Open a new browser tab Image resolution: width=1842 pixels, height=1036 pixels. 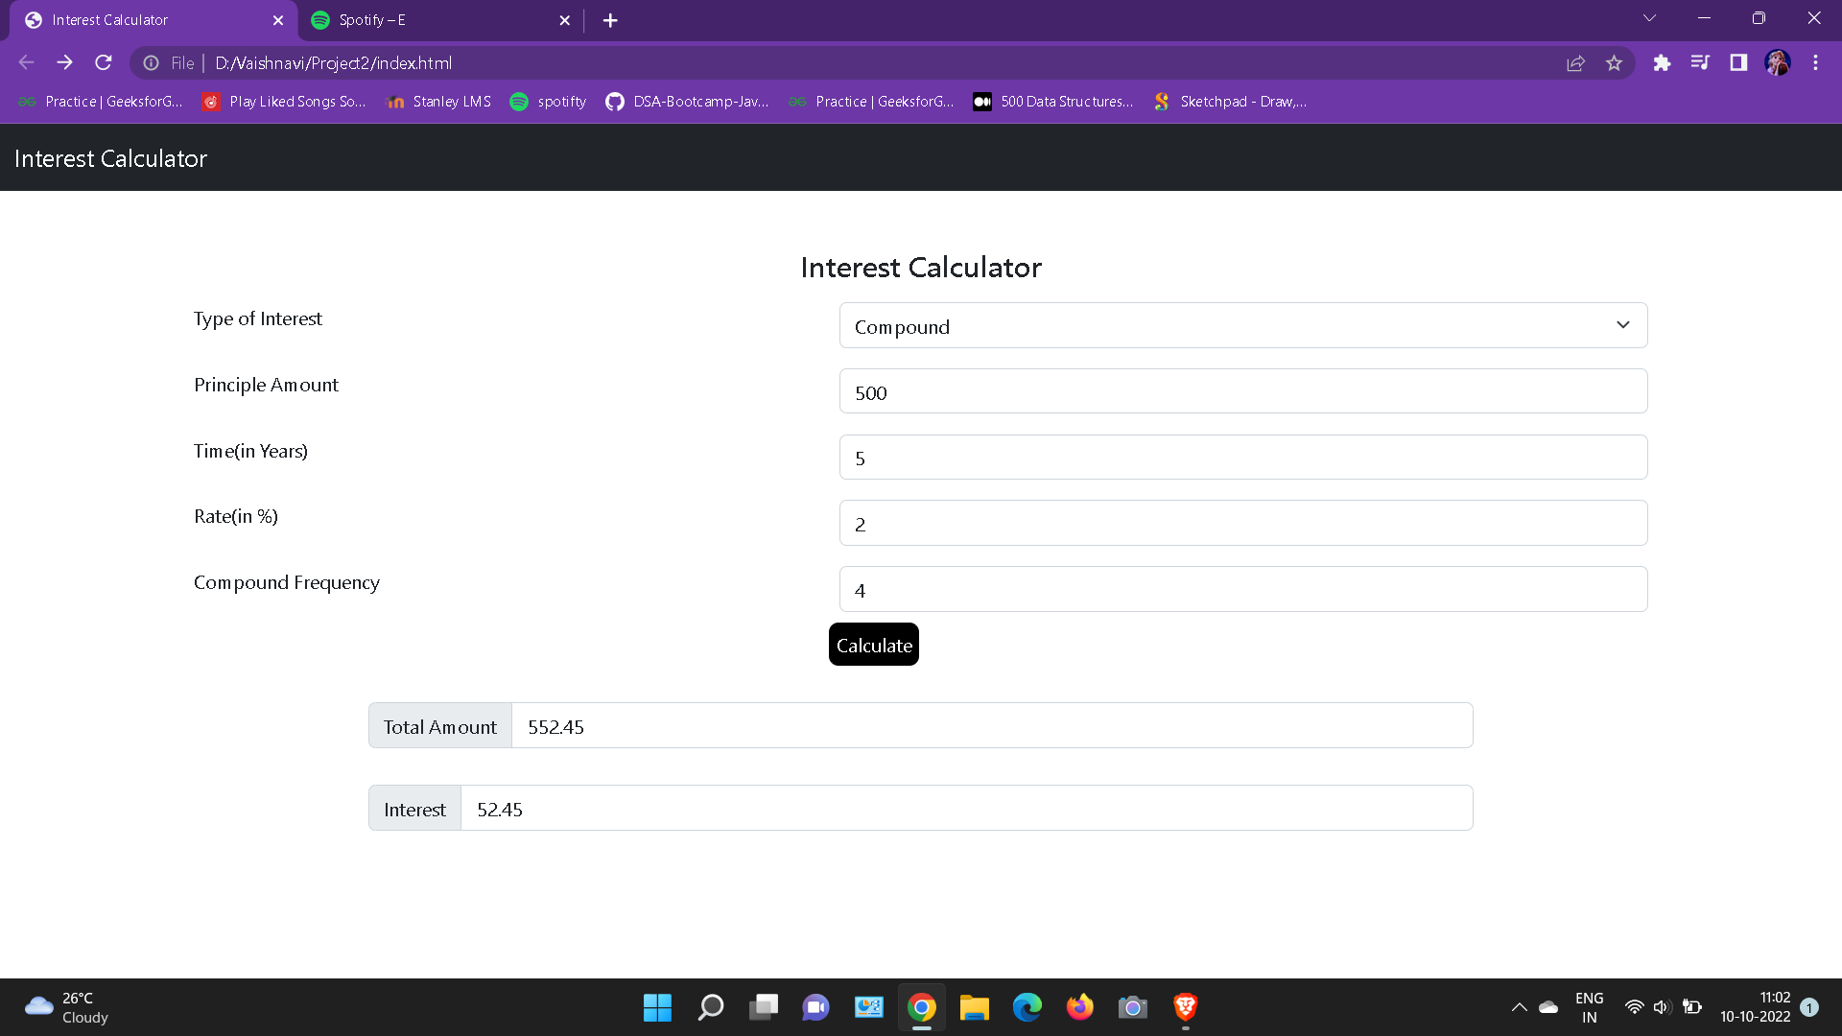610,20
